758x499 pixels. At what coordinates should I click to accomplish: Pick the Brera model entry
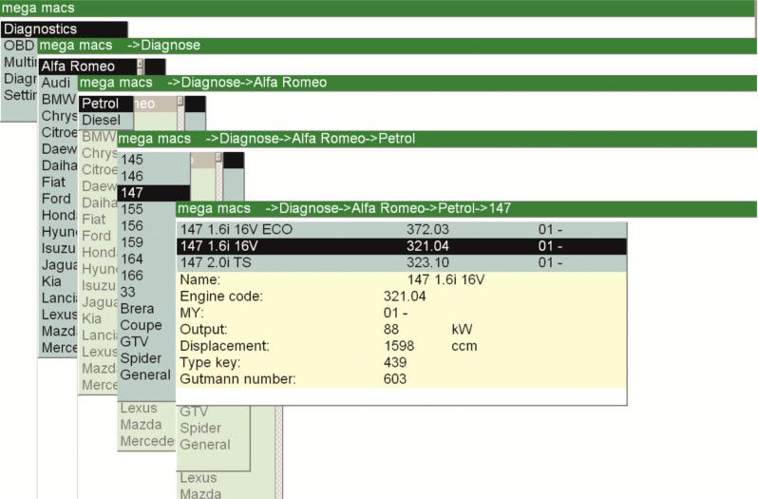[137, 309]
